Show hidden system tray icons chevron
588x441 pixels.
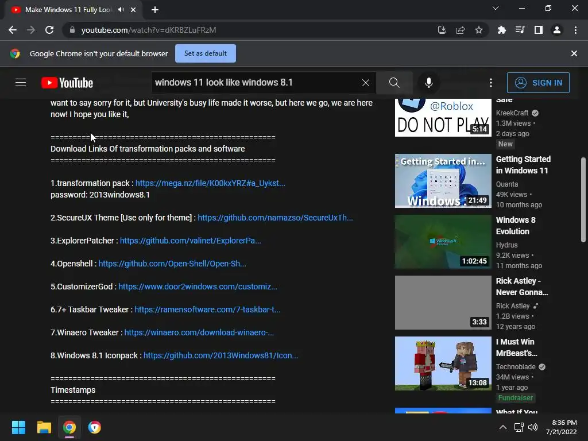503,427
